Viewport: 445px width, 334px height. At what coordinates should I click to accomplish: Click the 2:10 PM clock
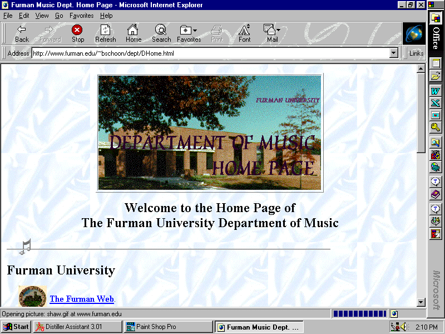click(x=426, y=327)
